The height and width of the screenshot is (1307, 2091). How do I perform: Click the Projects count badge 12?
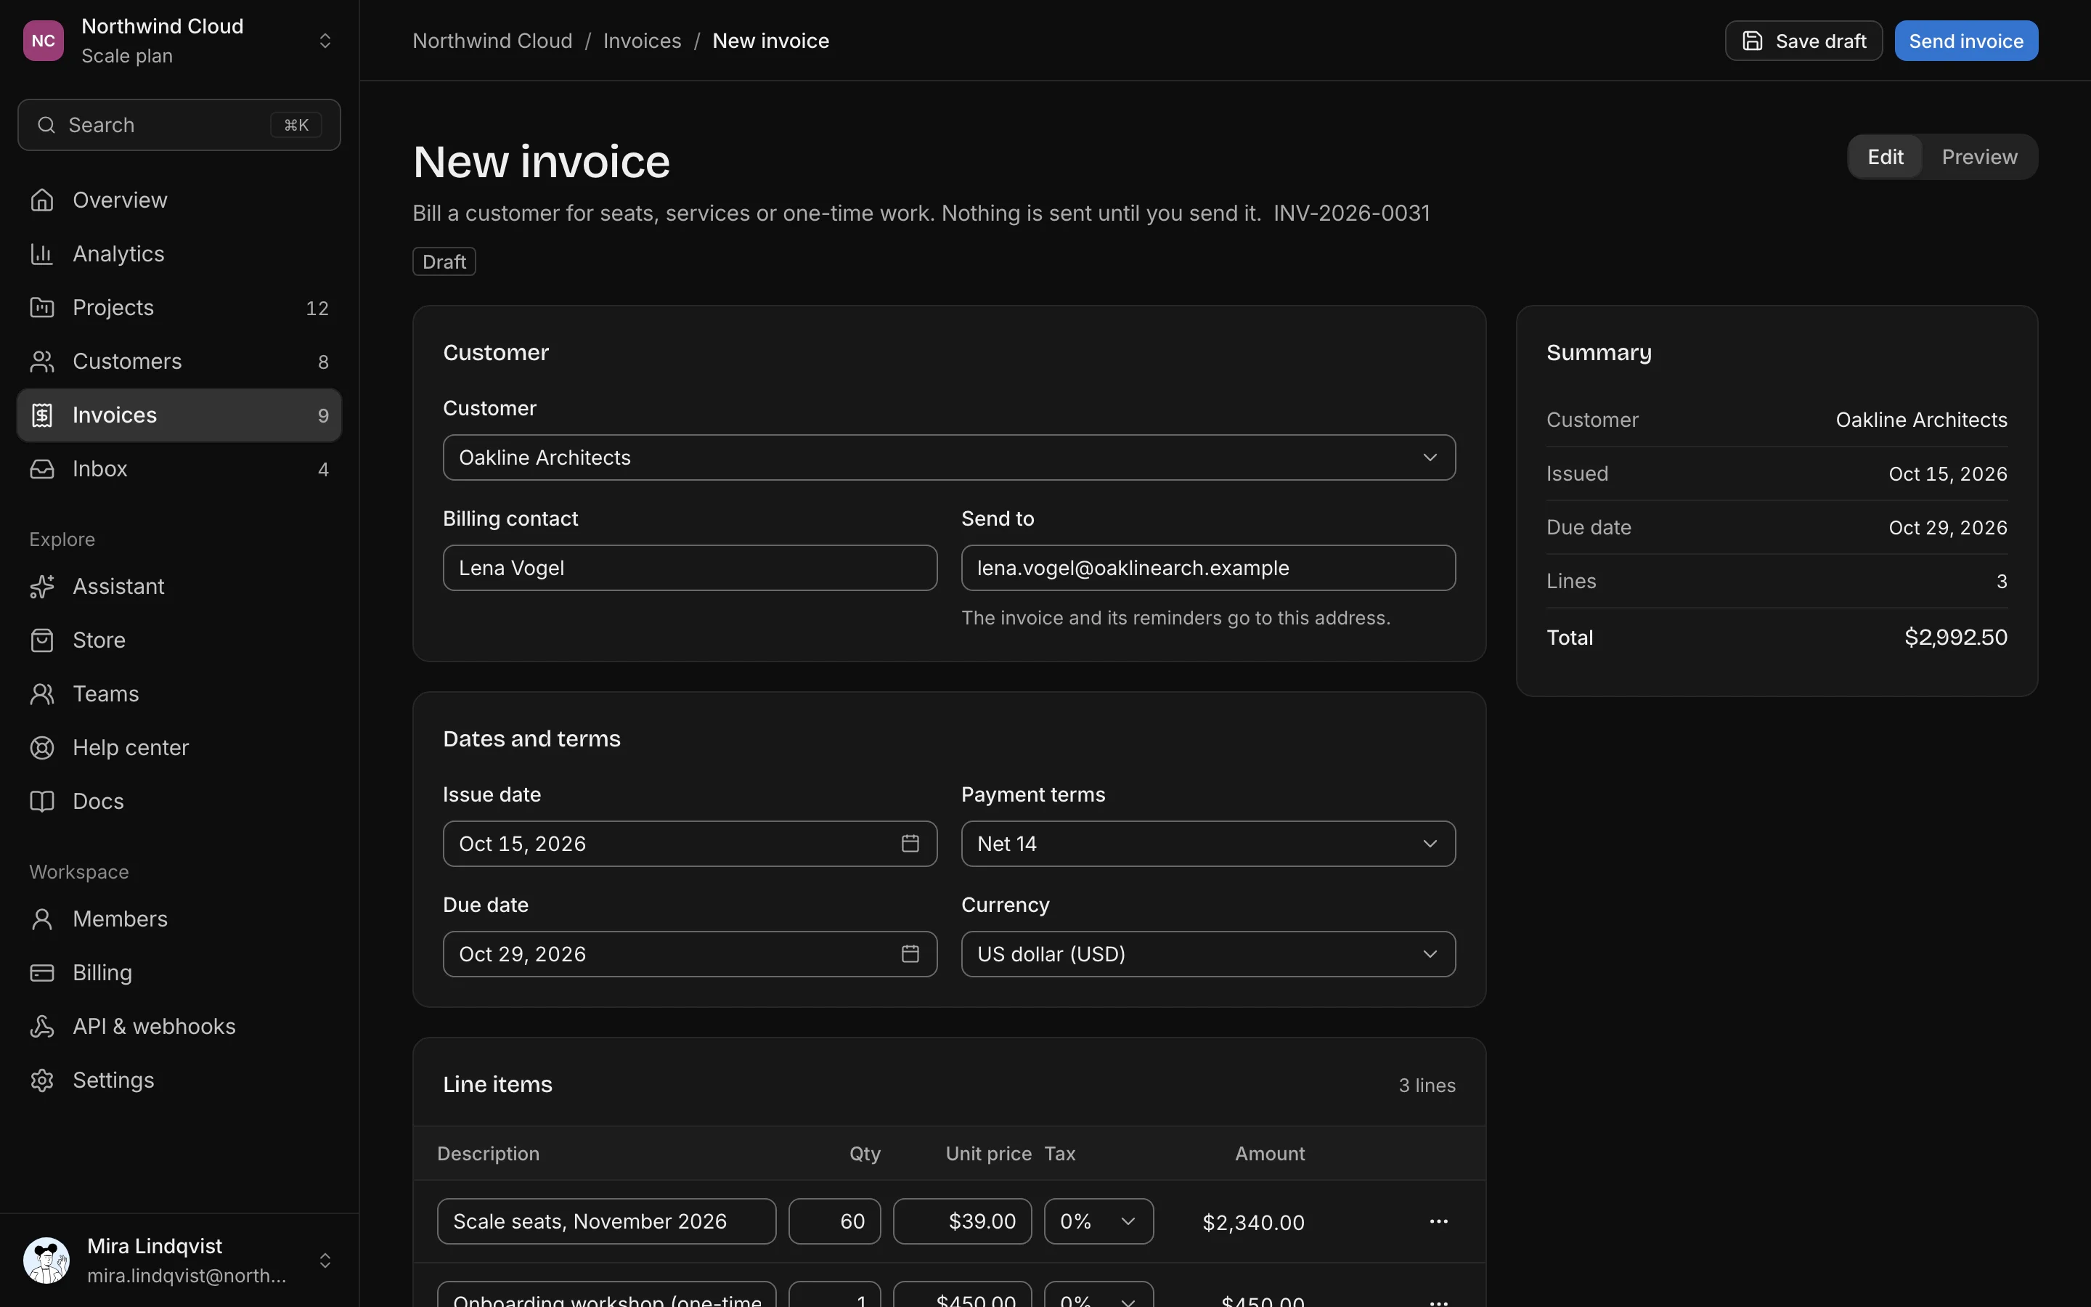point(317,308)
